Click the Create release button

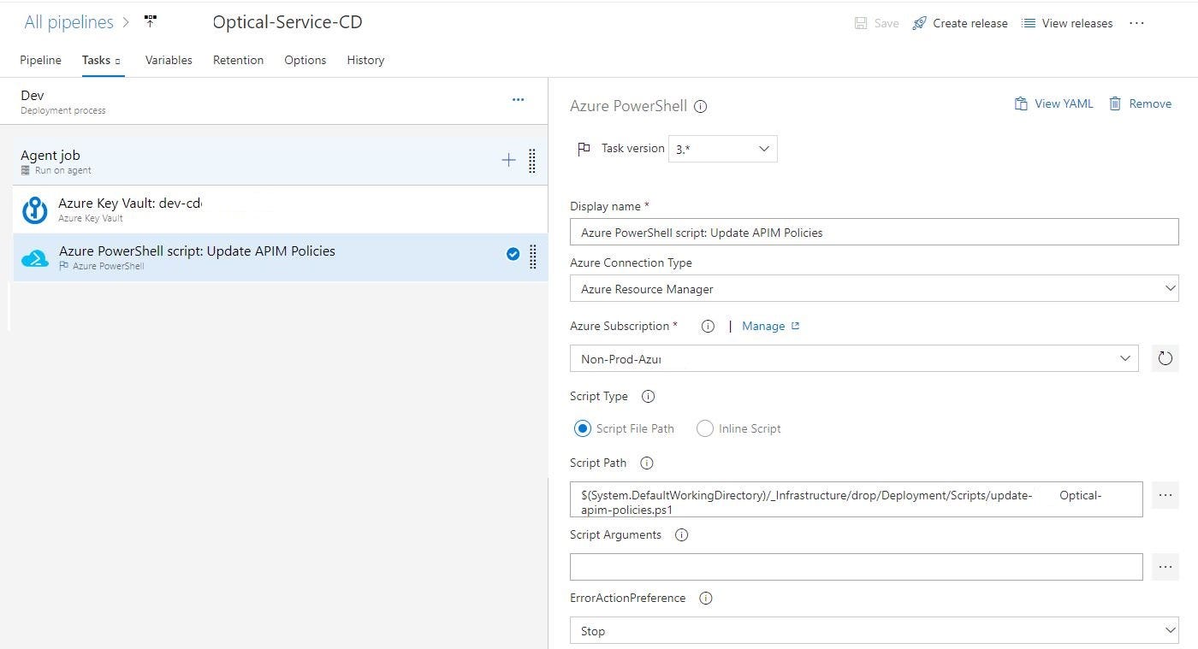point(960,23)
